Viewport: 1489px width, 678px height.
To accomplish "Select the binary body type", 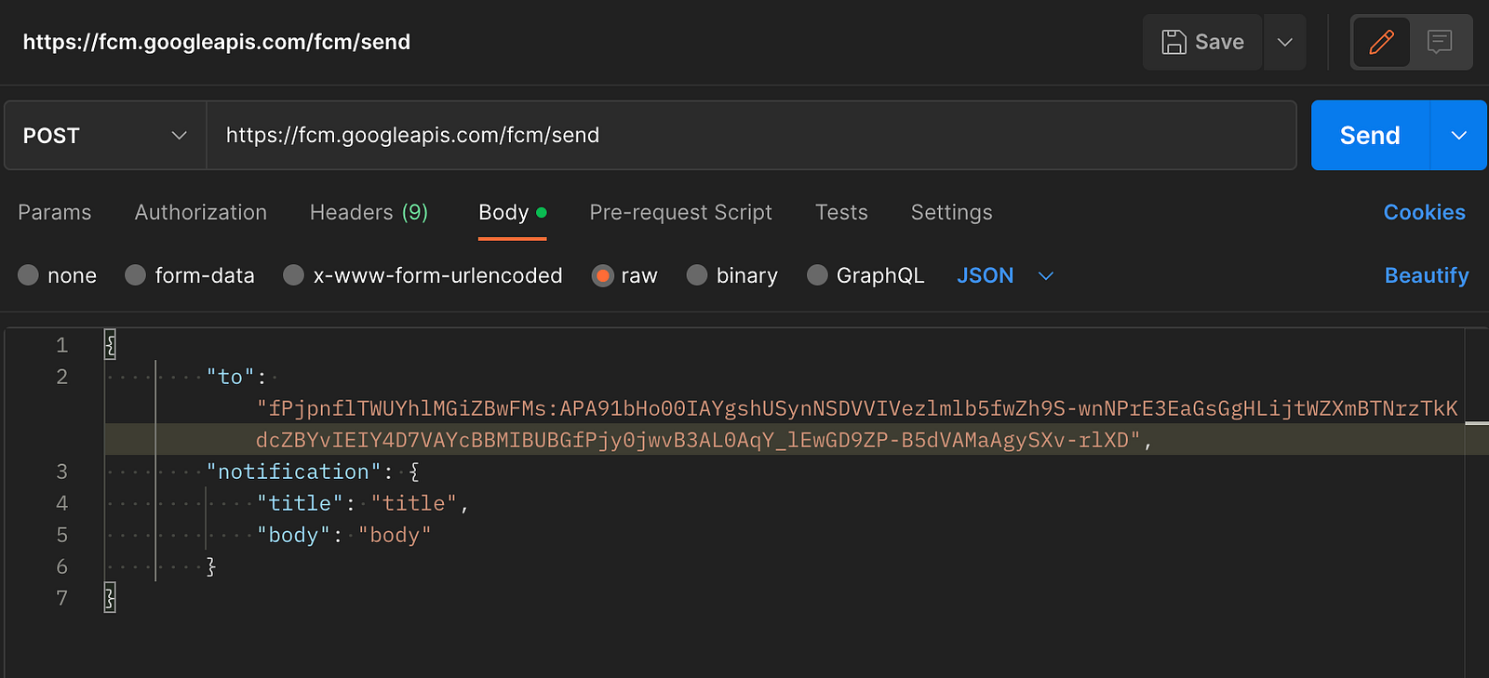I will coord(732,275).
